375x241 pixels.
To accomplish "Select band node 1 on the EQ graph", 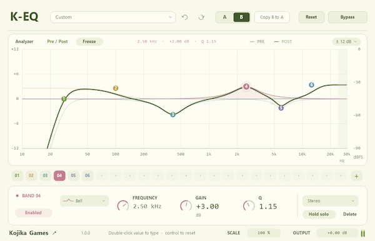I will [64, 99].
